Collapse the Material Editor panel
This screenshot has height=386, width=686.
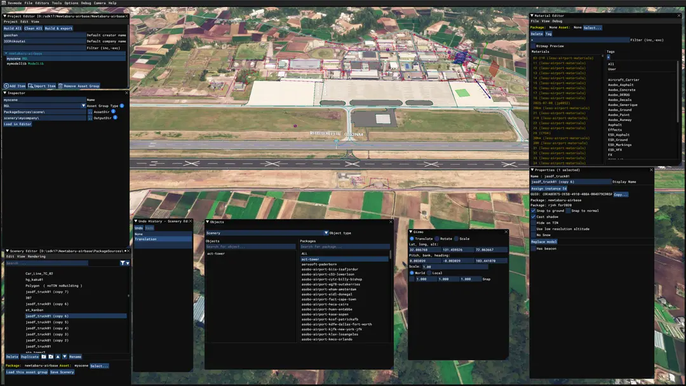coord(532,16)
